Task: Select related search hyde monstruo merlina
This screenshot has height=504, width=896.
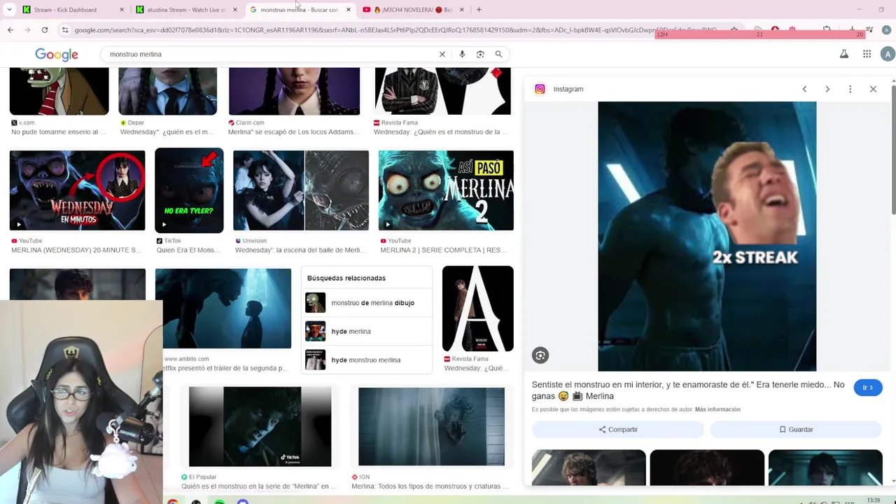Action: coord(367,360)
